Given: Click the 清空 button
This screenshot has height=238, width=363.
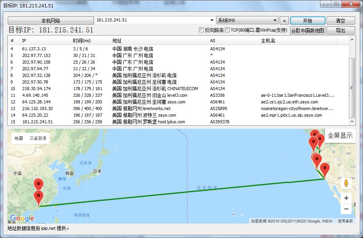Looking at the screenshot, I should click(340, 21).
